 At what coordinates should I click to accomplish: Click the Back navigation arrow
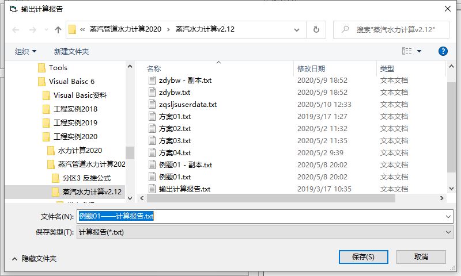pyautogui.click(x=16, y=29)
